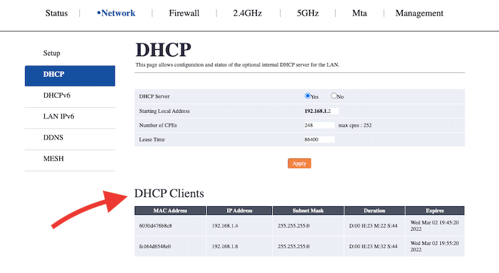This screenshot has height=273, width=499.
Task: Go to the DDNS page
Action: pyautogui.click(x=54, y=138)
